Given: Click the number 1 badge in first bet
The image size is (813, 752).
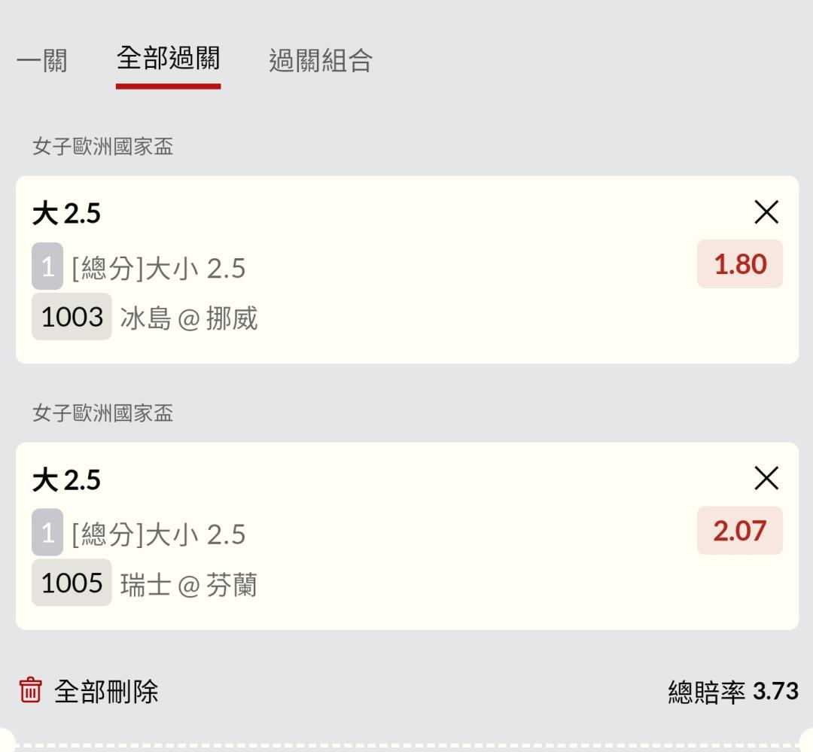Looking at the screenshot, I should (47, 266).
